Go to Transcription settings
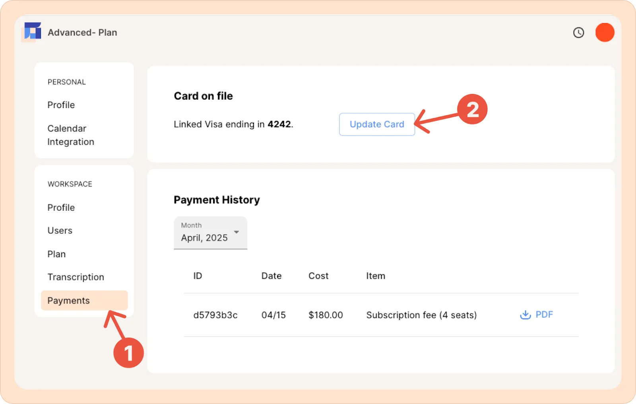Image resolution: width=636 pixels, height=404 pixels. pos(76,277)
